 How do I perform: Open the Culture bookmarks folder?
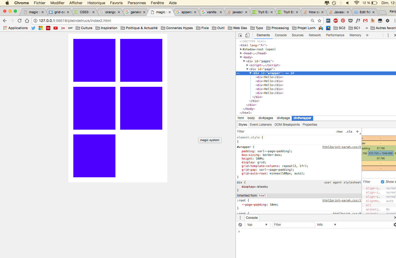pyautogui.click(x=84, y=28)
